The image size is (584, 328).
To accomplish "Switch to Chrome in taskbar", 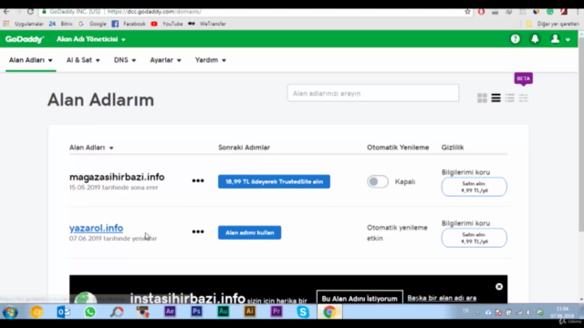I will coord(329,312).
